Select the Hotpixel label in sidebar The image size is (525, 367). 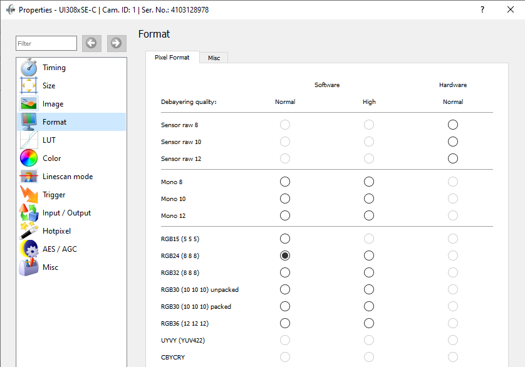56,231
